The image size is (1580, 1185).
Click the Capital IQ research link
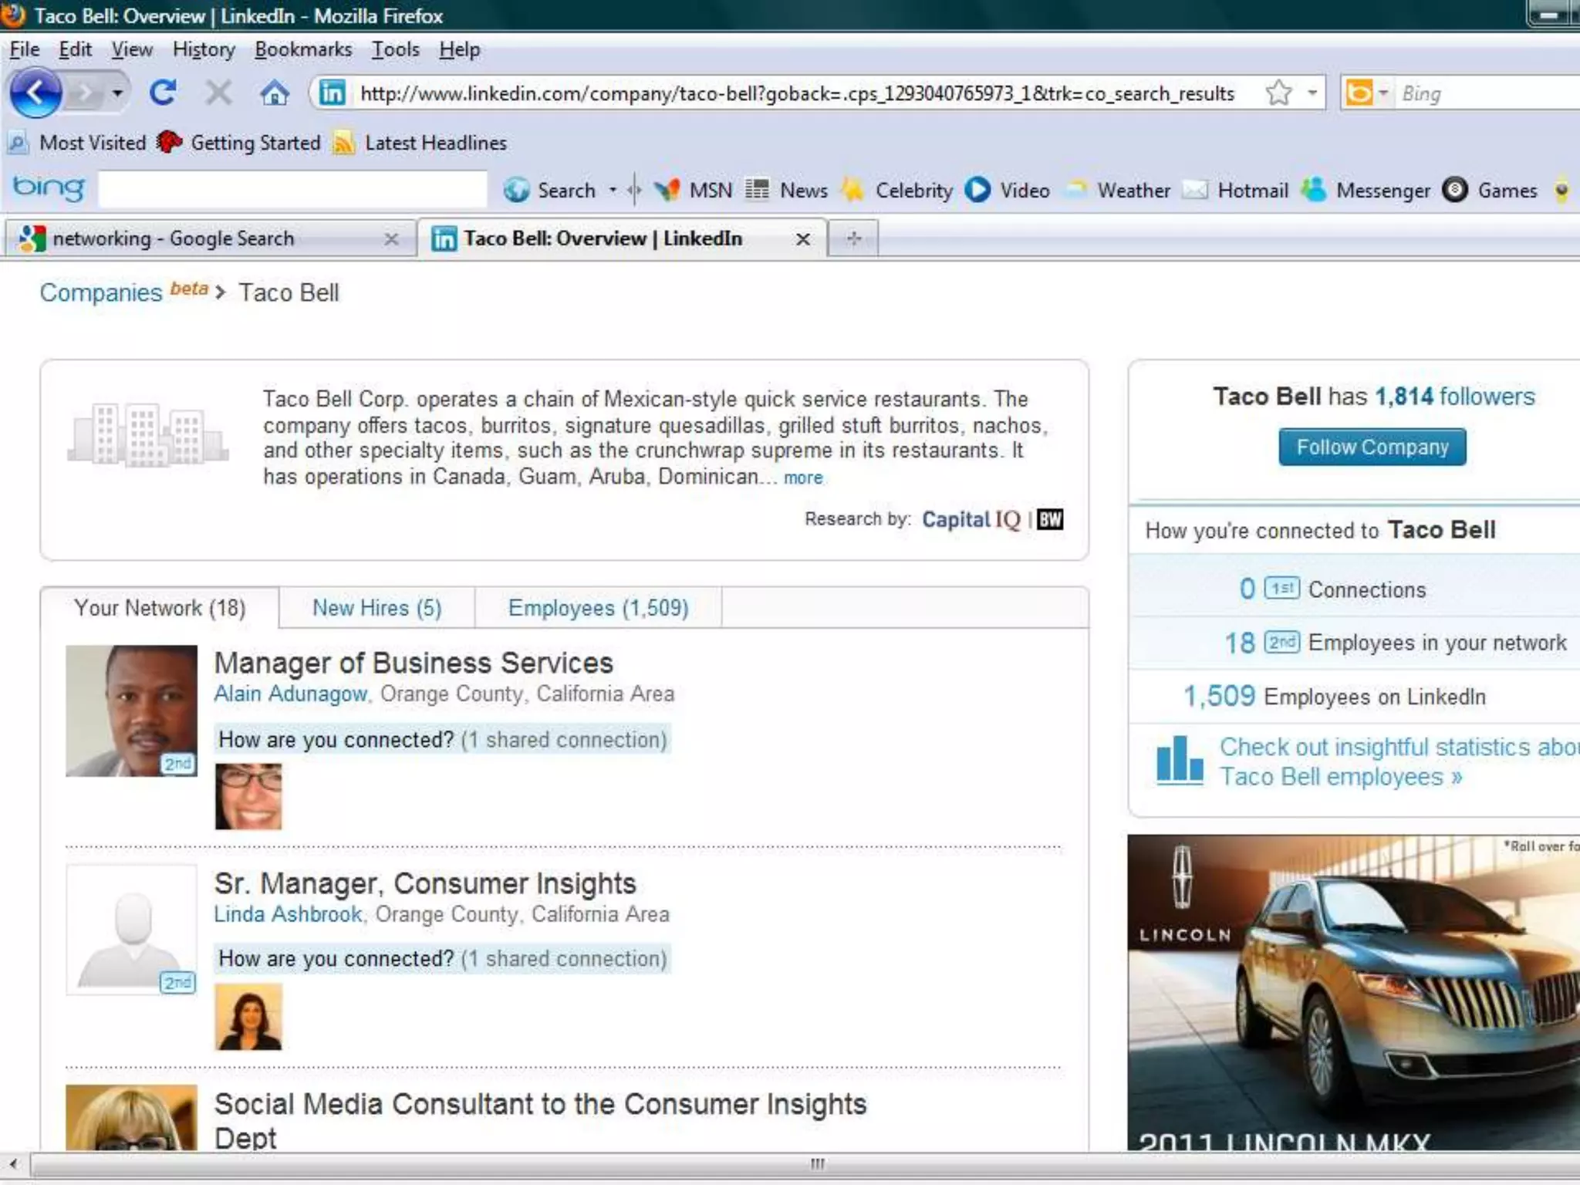pos(971,519)
